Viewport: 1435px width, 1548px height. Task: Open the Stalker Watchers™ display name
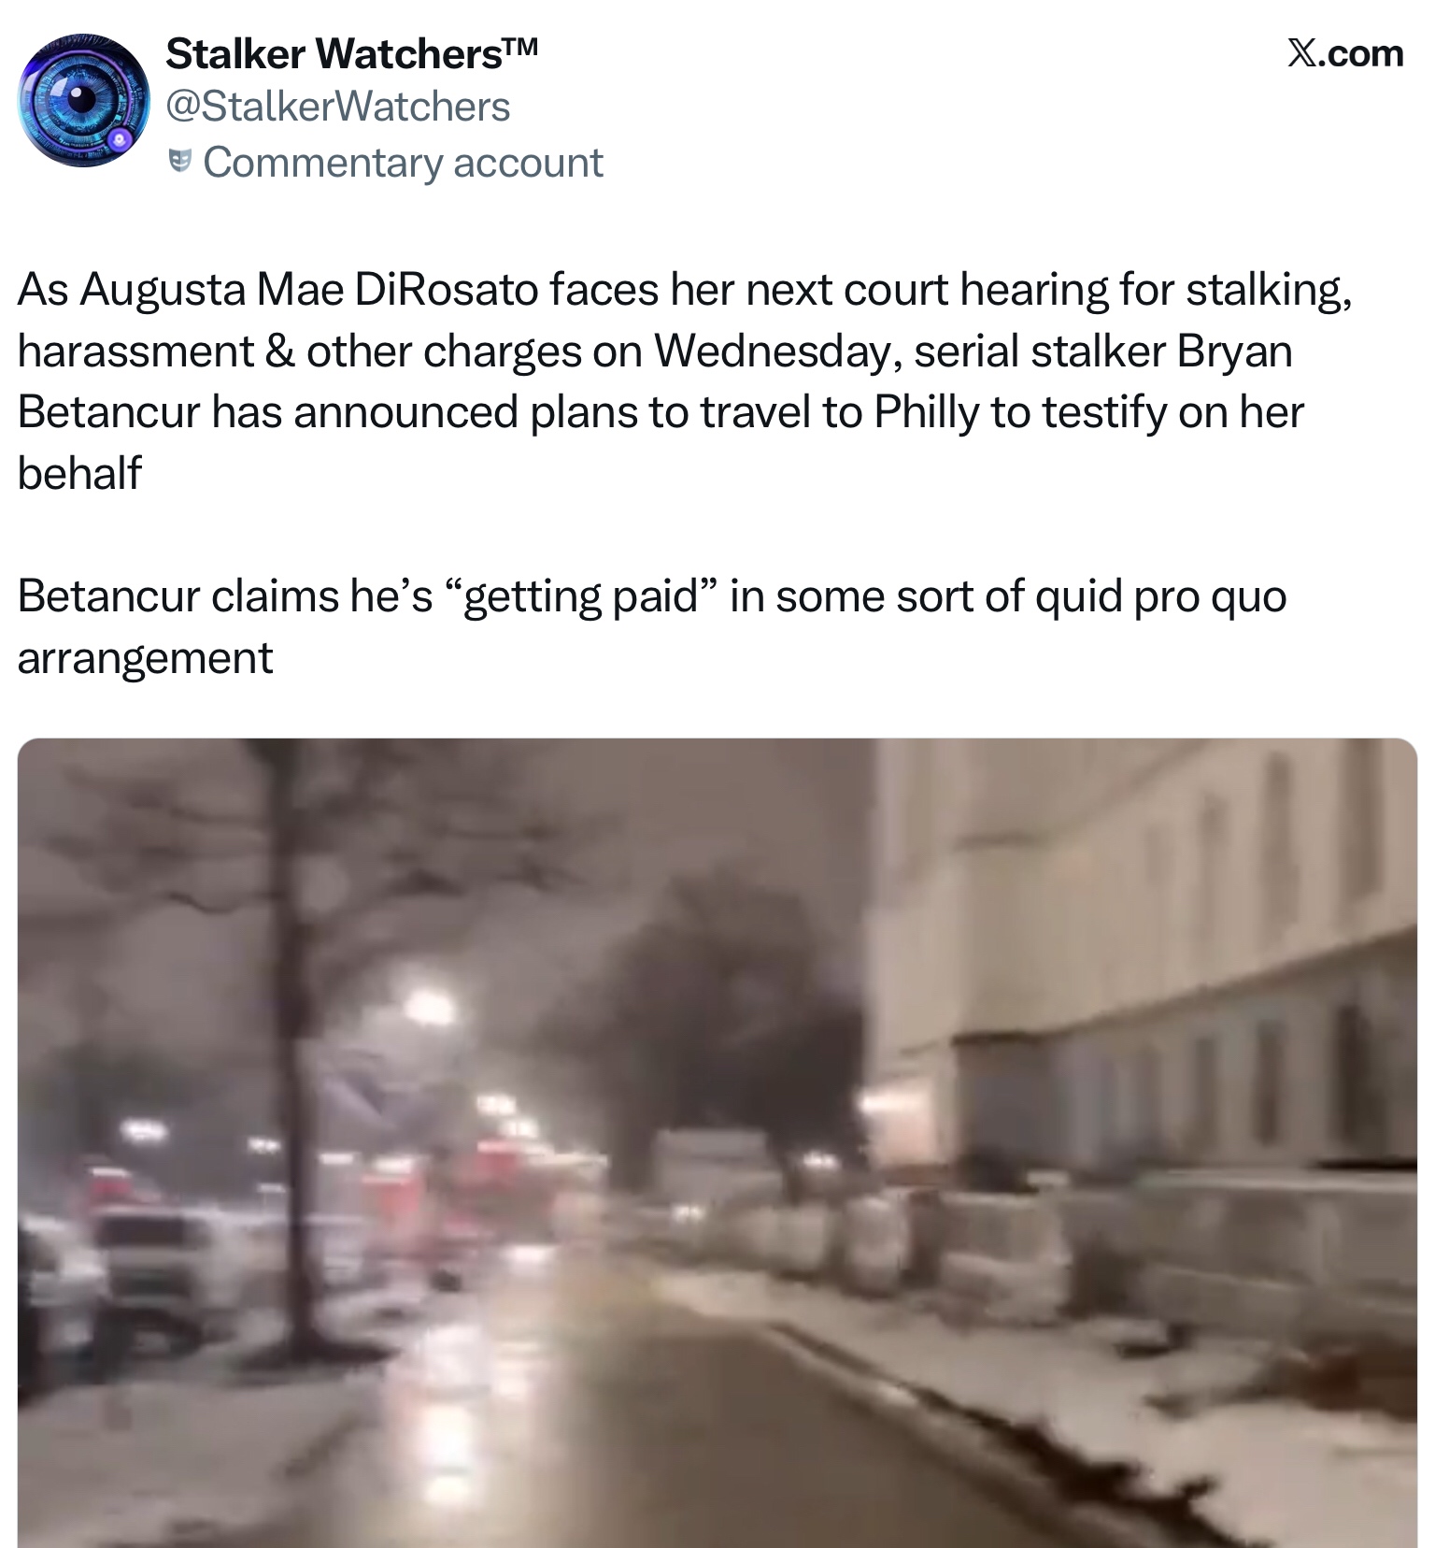coord(351,53)
